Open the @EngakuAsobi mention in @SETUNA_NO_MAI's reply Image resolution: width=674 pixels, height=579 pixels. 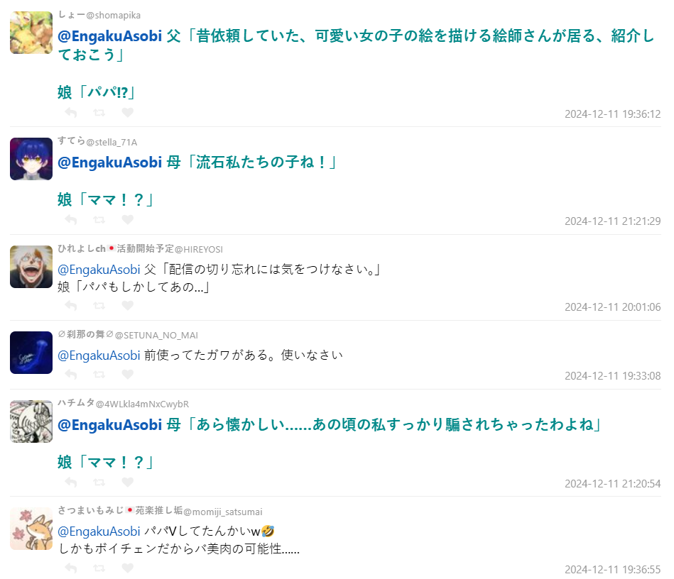99,355
